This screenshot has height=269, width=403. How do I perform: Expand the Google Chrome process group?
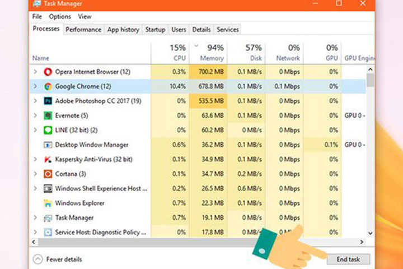tap(35, 86)
